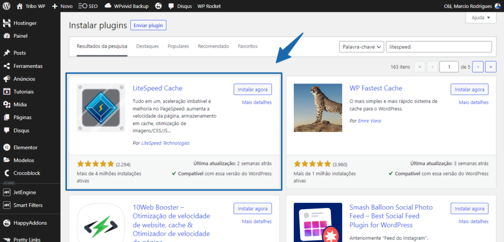Click the Enviar plugin button
Viewport: 504px width, 242px height.
[x=148, y=26]
